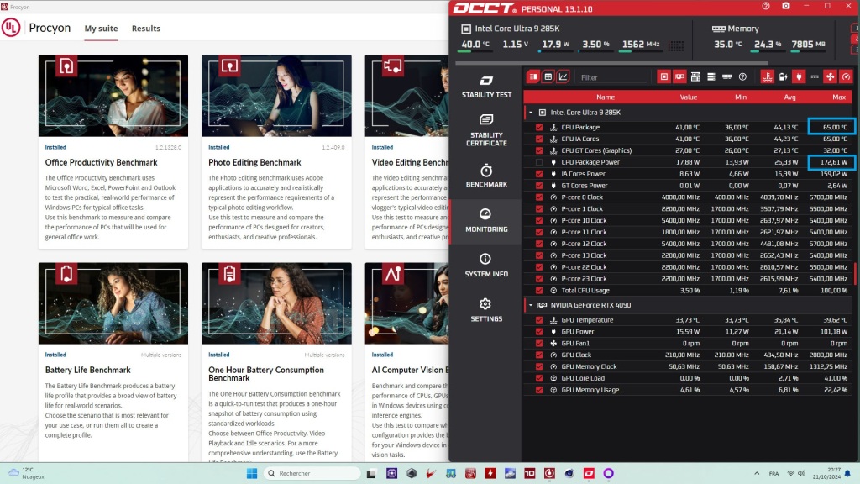This screenshot has height=484, width=860.
Task: Sort OCCT table by Name column
Action: coord(606,97)
